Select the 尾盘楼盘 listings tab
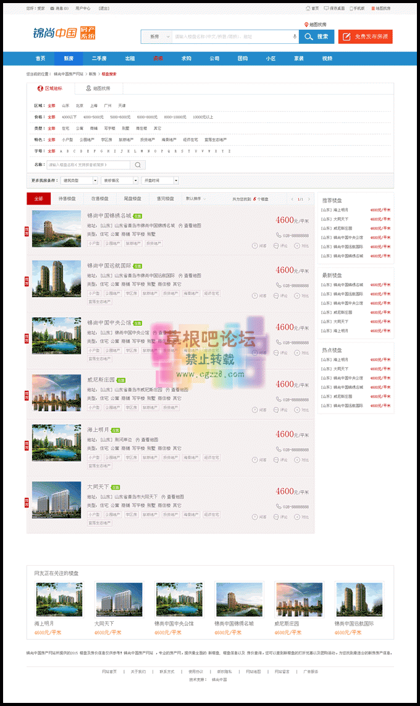 [x=132, y=198]
